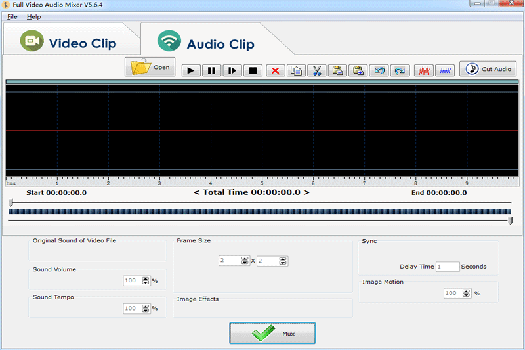Open the File menu

coord(12,17)
